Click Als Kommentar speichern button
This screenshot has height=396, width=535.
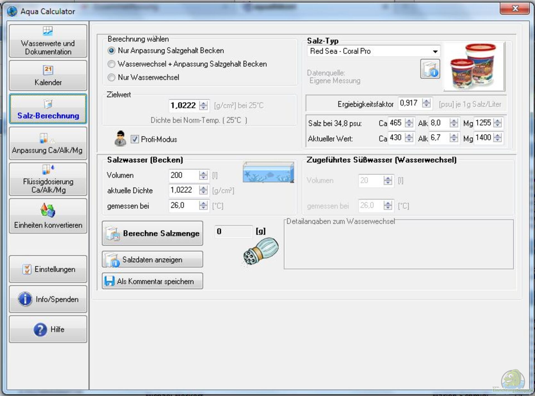point(152,281)
